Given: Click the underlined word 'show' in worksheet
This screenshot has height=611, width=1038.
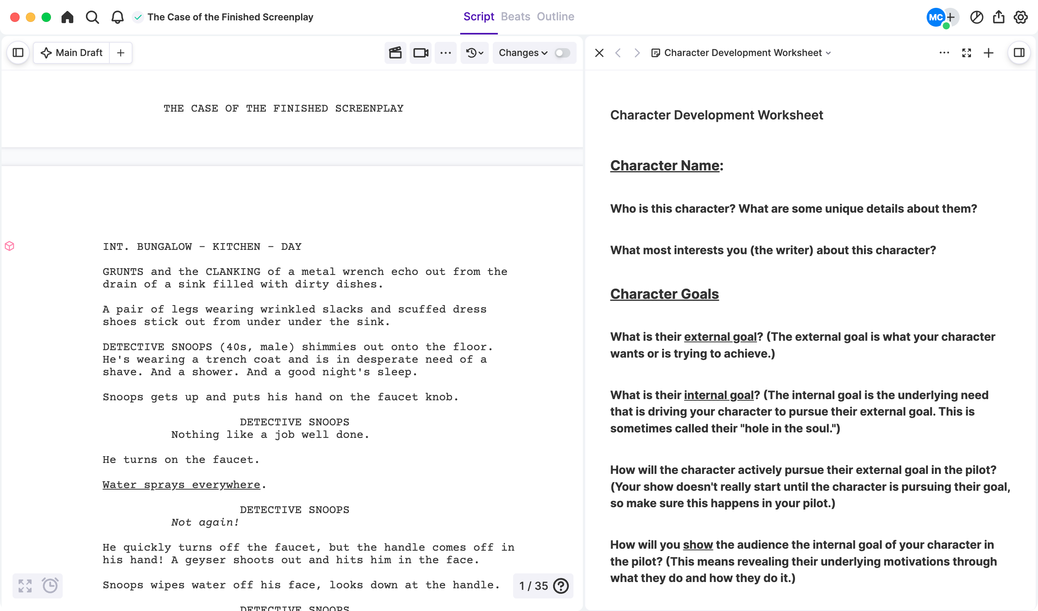Looking at the screenshot, I should point(698,545).
